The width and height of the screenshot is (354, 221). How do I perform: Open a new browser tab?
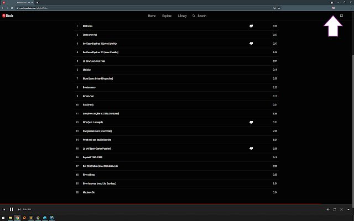coord(37,2)
